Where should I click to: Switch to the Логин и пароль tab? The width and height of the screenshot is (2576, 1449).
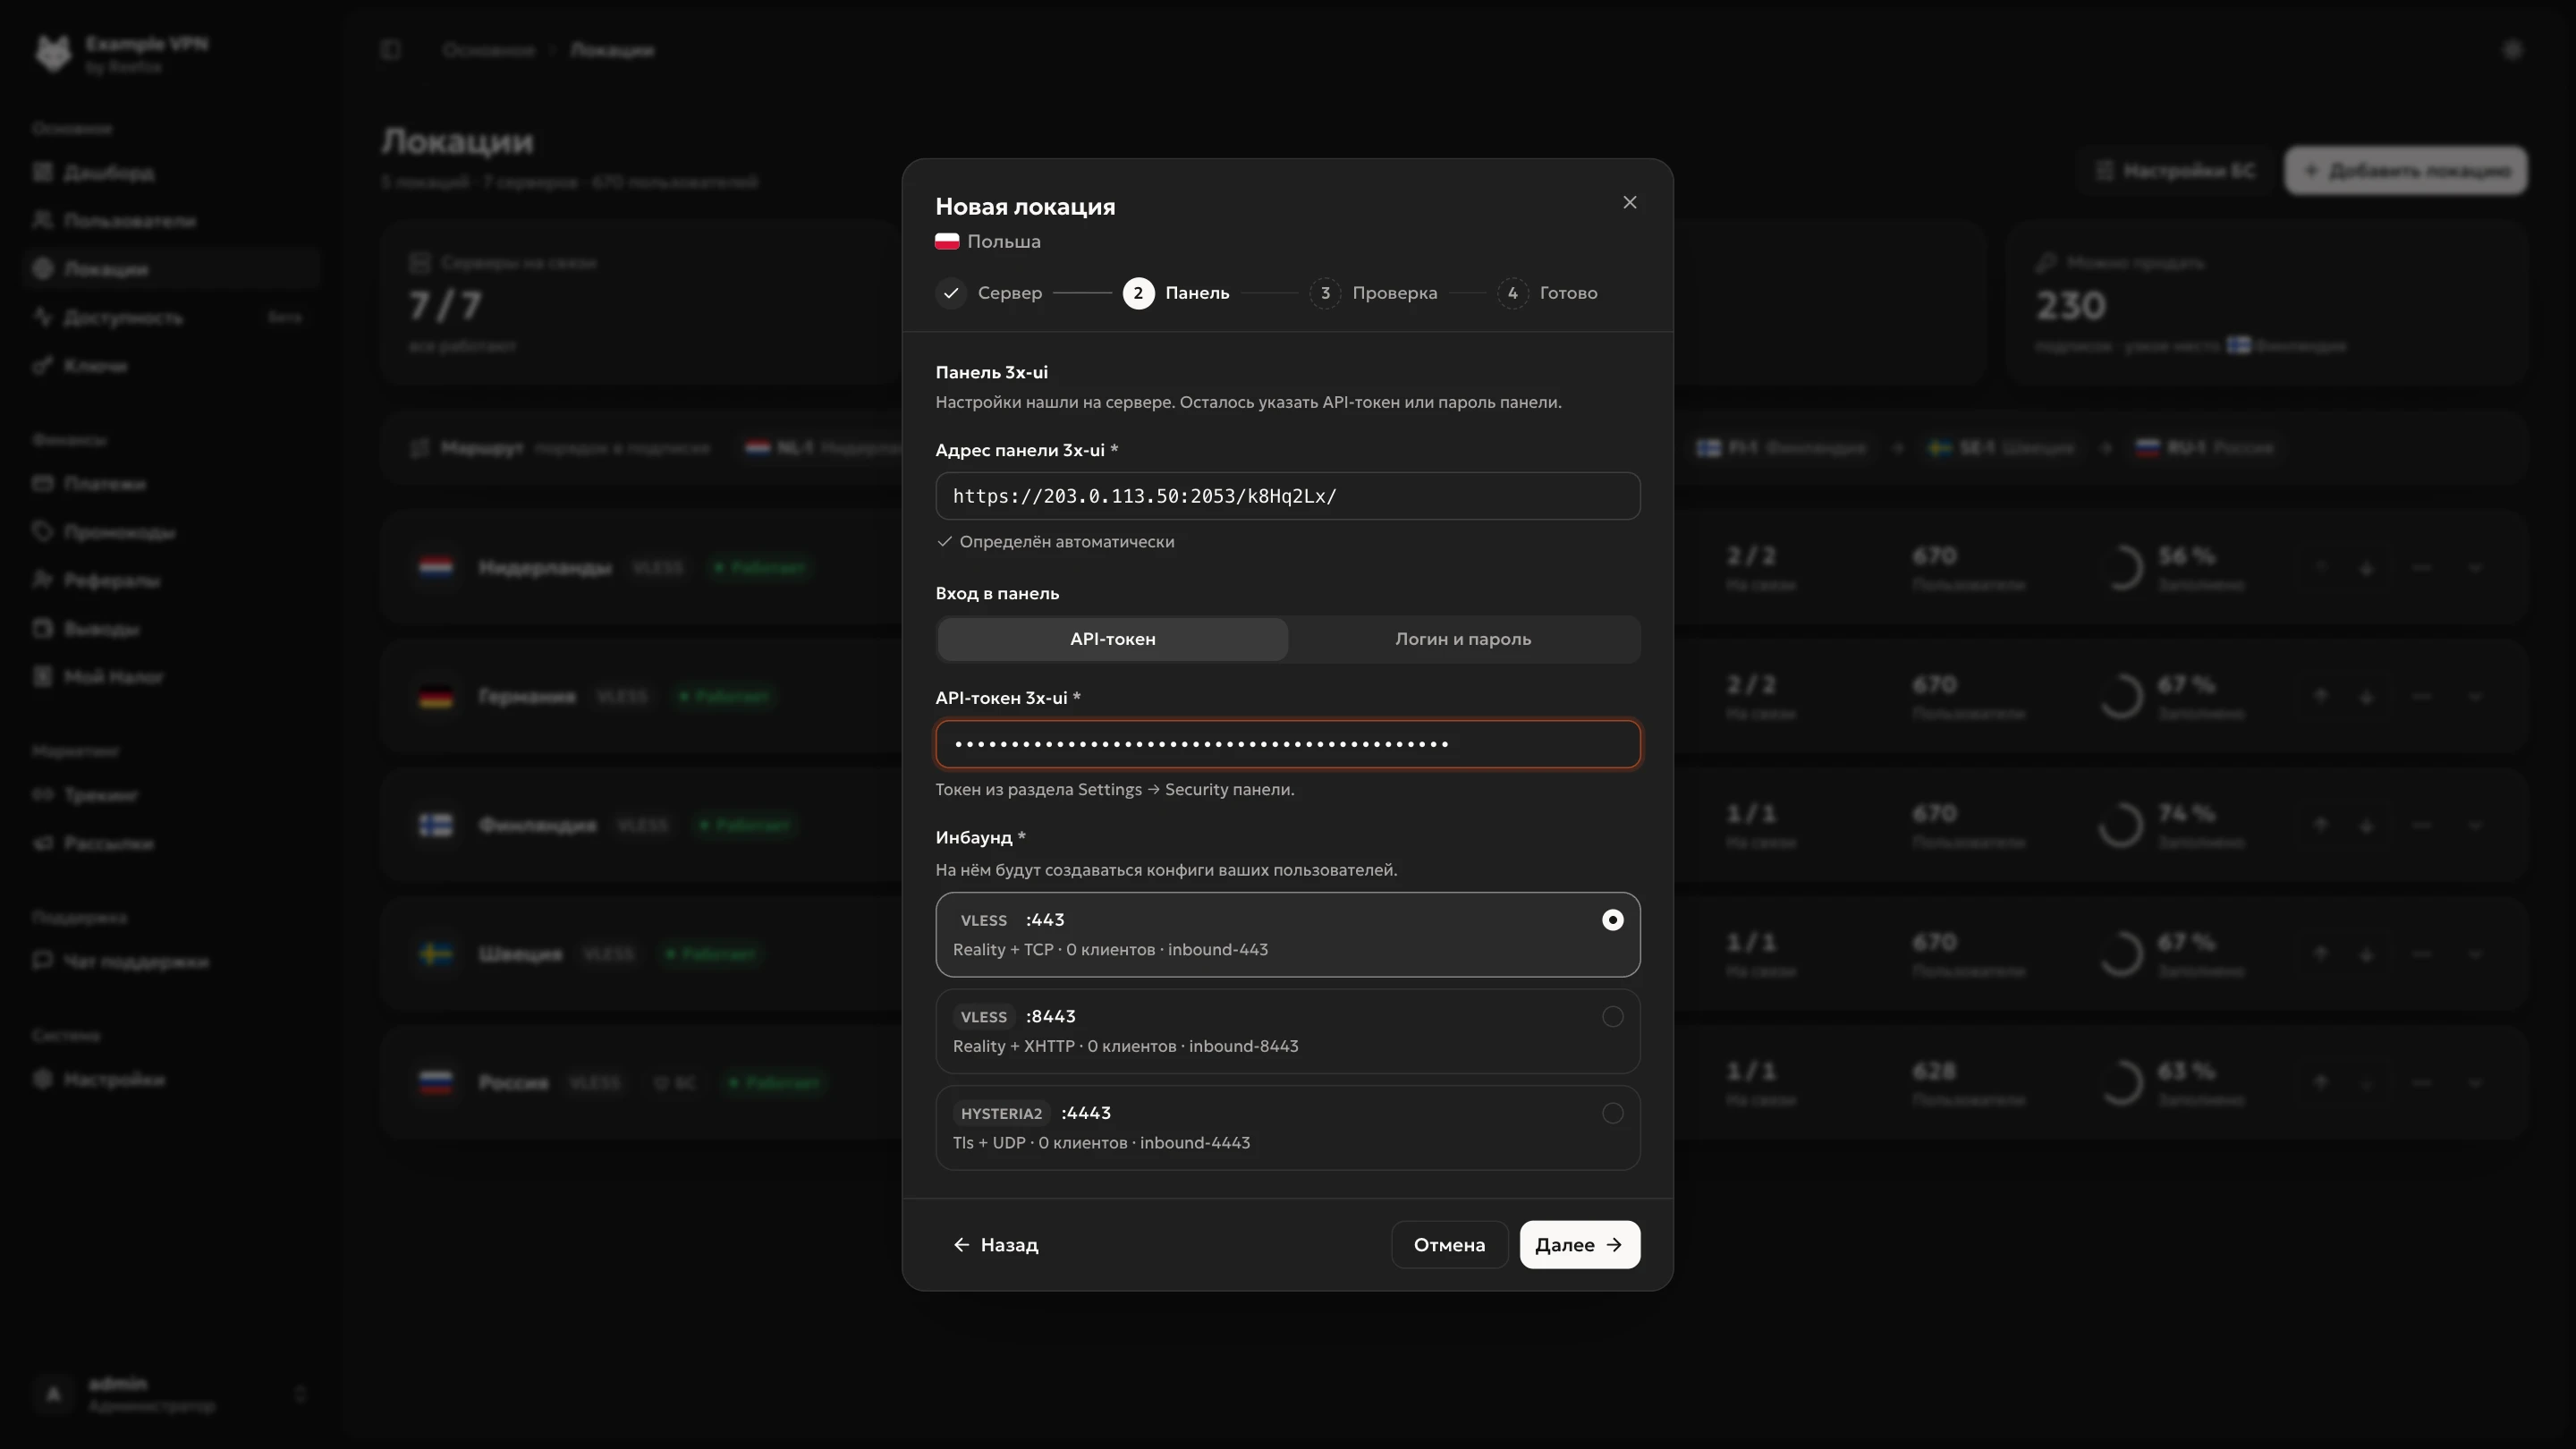point(1462,639)
